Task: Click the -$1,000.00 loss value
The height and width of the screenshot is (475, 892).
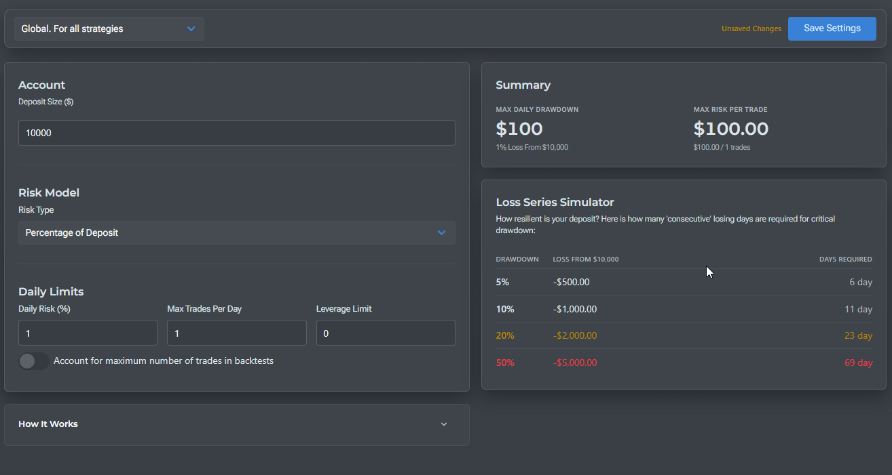Action: (575, 309)
